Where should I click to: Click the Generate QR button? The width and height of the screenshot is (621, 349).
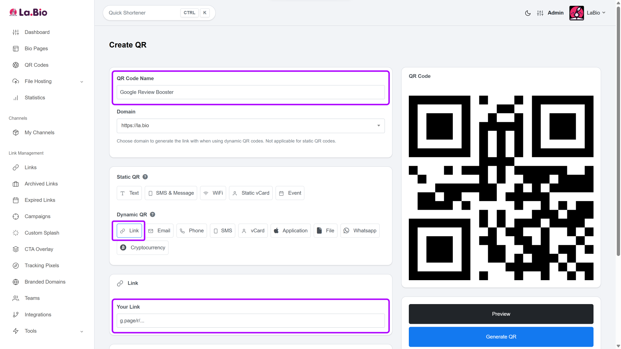click(x=501, y=337)
